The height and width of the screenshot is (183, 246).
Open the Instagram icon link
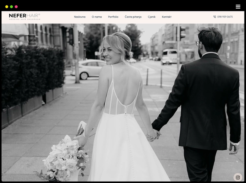point(238,178)
